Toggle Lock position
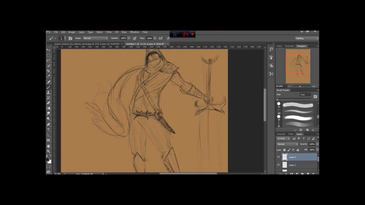 (x=293, y=150)
